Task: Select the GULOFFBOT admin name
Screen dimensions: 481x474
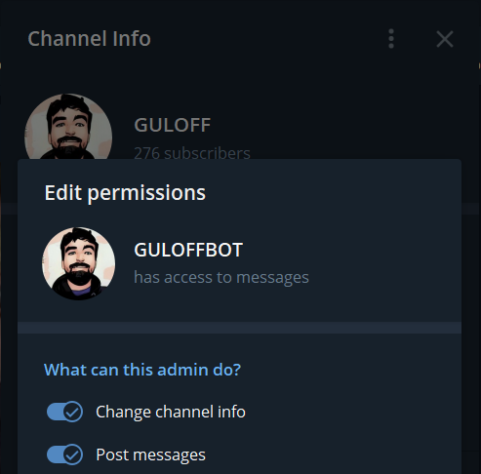Action: click(188, 250)
